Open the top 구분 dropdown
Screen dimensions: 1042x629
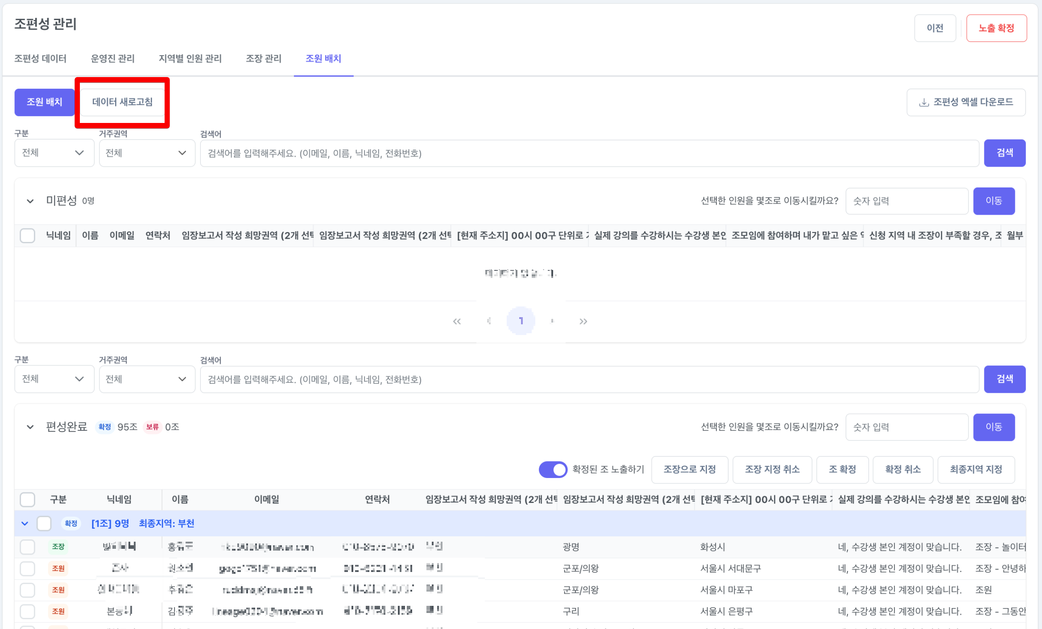pos(54,153)
